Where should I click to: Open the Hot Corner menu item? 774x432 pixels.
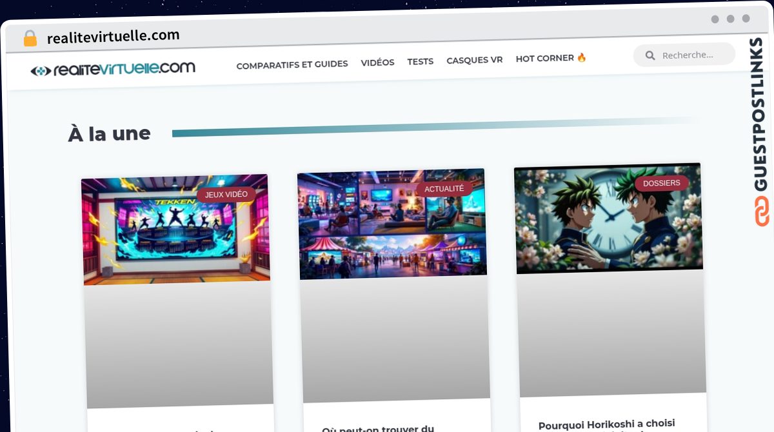tap(544, 59)
